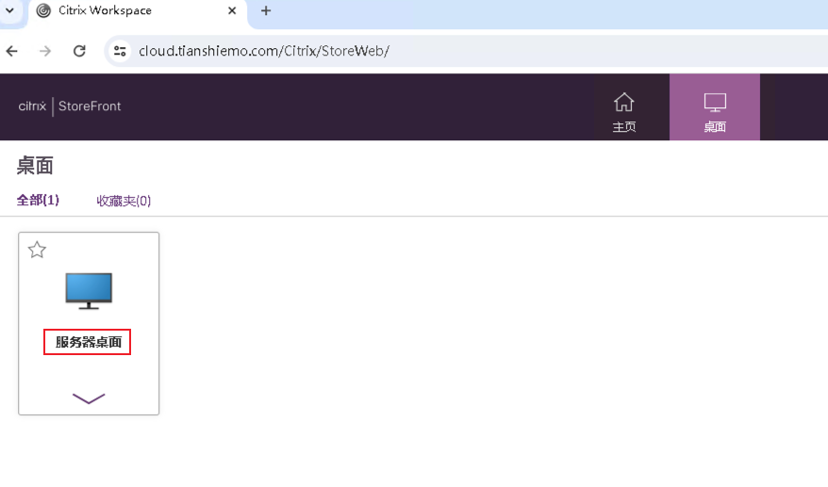Click the 桌面 page heading
This screenshot has width=828, height=487.
(35, 166)
